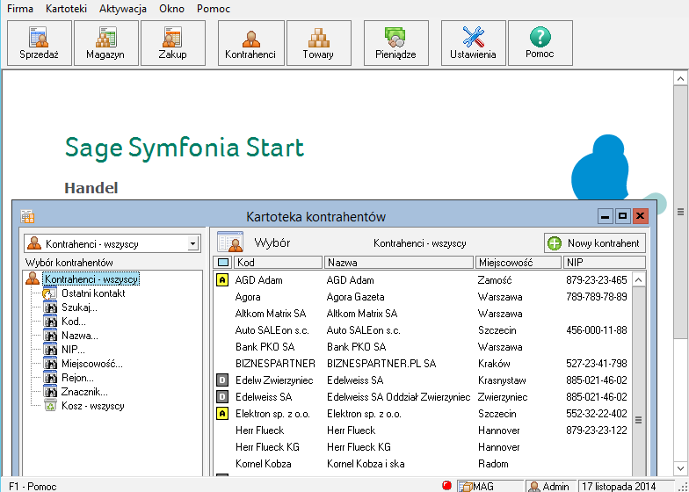Click main window scrollbar up arrow
Viewport: 689px width, 492px height.
tap(680, 79)
